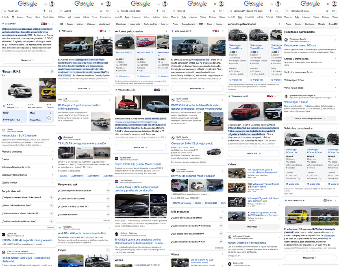Tap the microphone in the volkswagen tiguan r-line search bar
This screenshot has width=339, height=267.
271,11
